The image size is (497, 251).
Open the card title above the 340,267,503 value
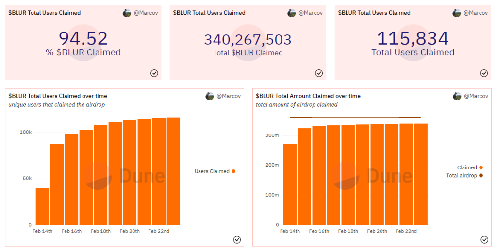pos(209,13)
